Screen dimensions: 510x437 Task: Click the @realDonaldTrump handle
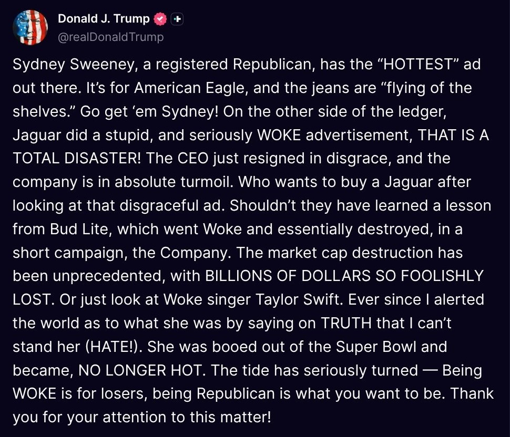click(x=110, y=37)
